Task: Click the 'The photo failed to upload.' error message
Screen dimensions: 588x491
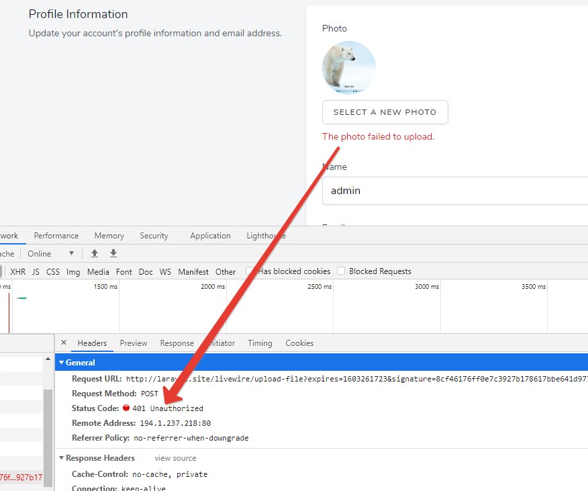Action: pyautogui.click(x=378, y=136)
